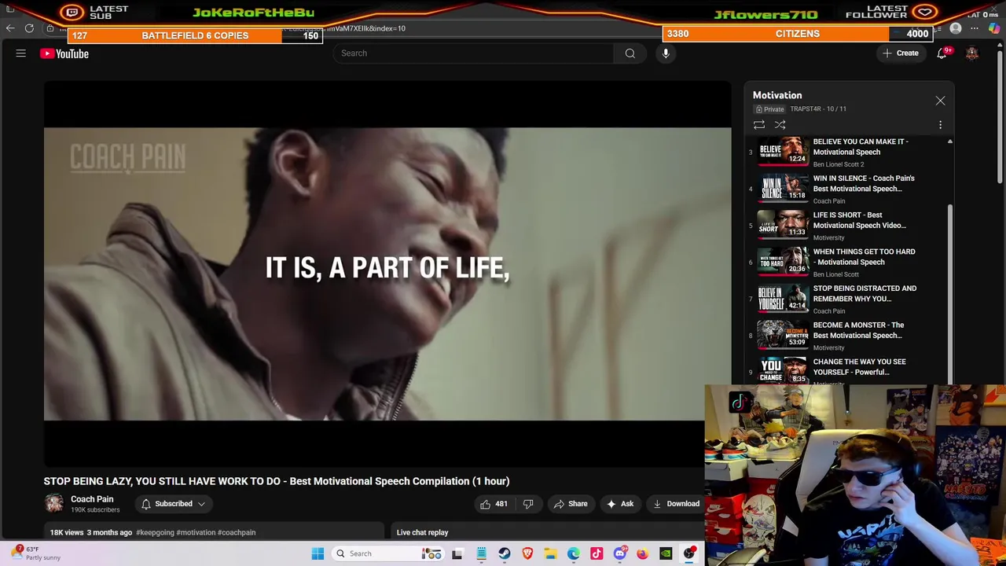Open the weather widget on taskbar
The height and width of the screenshot is (566, 1006).
point(35,553)
